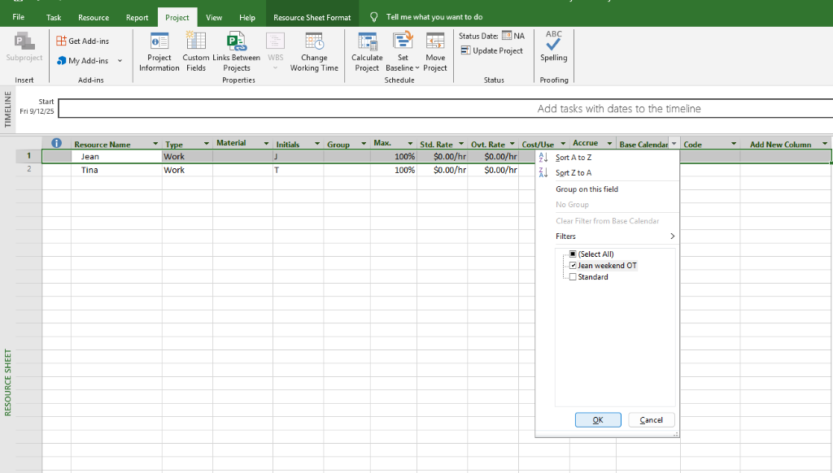Image resolution: width=833 pixels, height=473 pixels.
Task: Click Calculate Project icon
Action: click(x=367, y=41)
